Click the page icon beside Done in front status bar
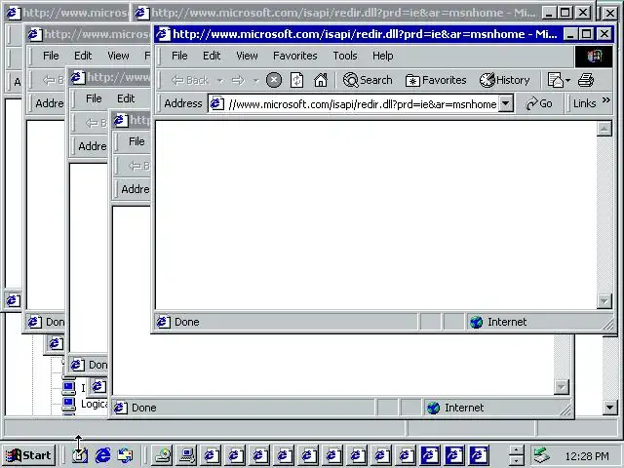 coord(163,322)
